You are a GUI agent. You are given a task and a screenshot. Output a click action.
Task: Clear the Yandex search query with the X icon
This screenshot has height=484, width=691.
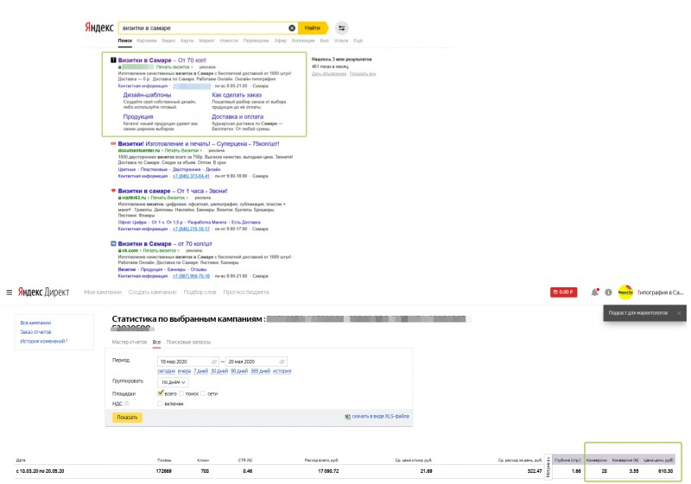pyautogui.click(x=292, y=28)
